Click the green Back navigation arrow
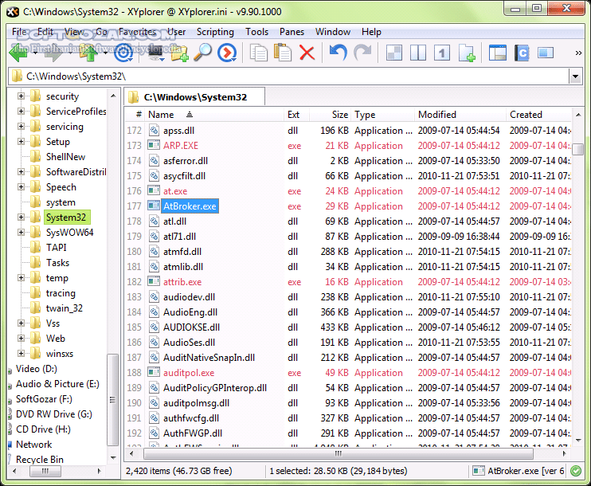Image resolution: width=591 pixels, height=486 pixels. coord(18,53)
